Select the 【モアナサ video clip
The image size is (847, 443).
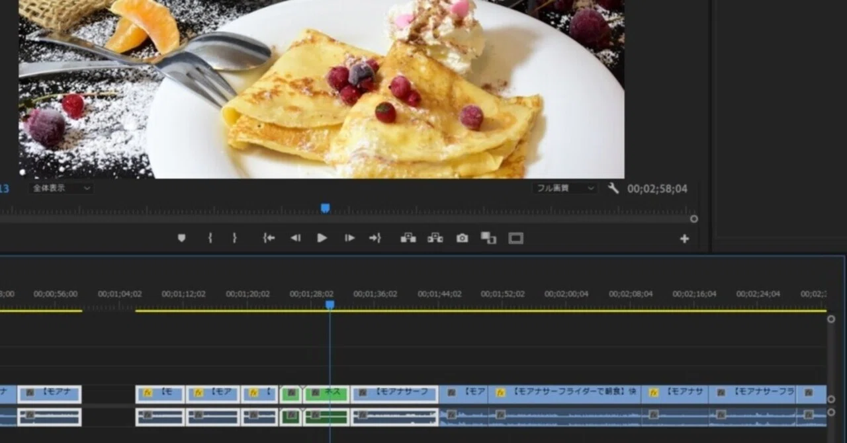[674, 395]
